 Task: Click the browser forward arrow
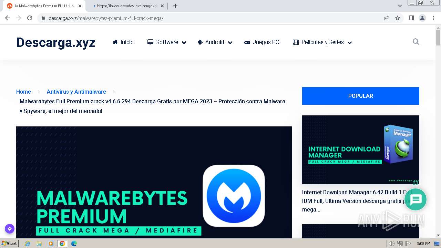19,18
